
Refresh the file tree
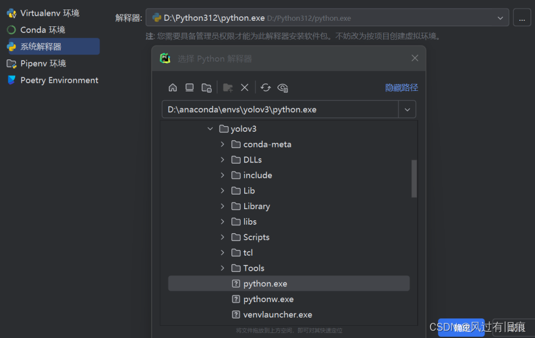coord(266,87)
